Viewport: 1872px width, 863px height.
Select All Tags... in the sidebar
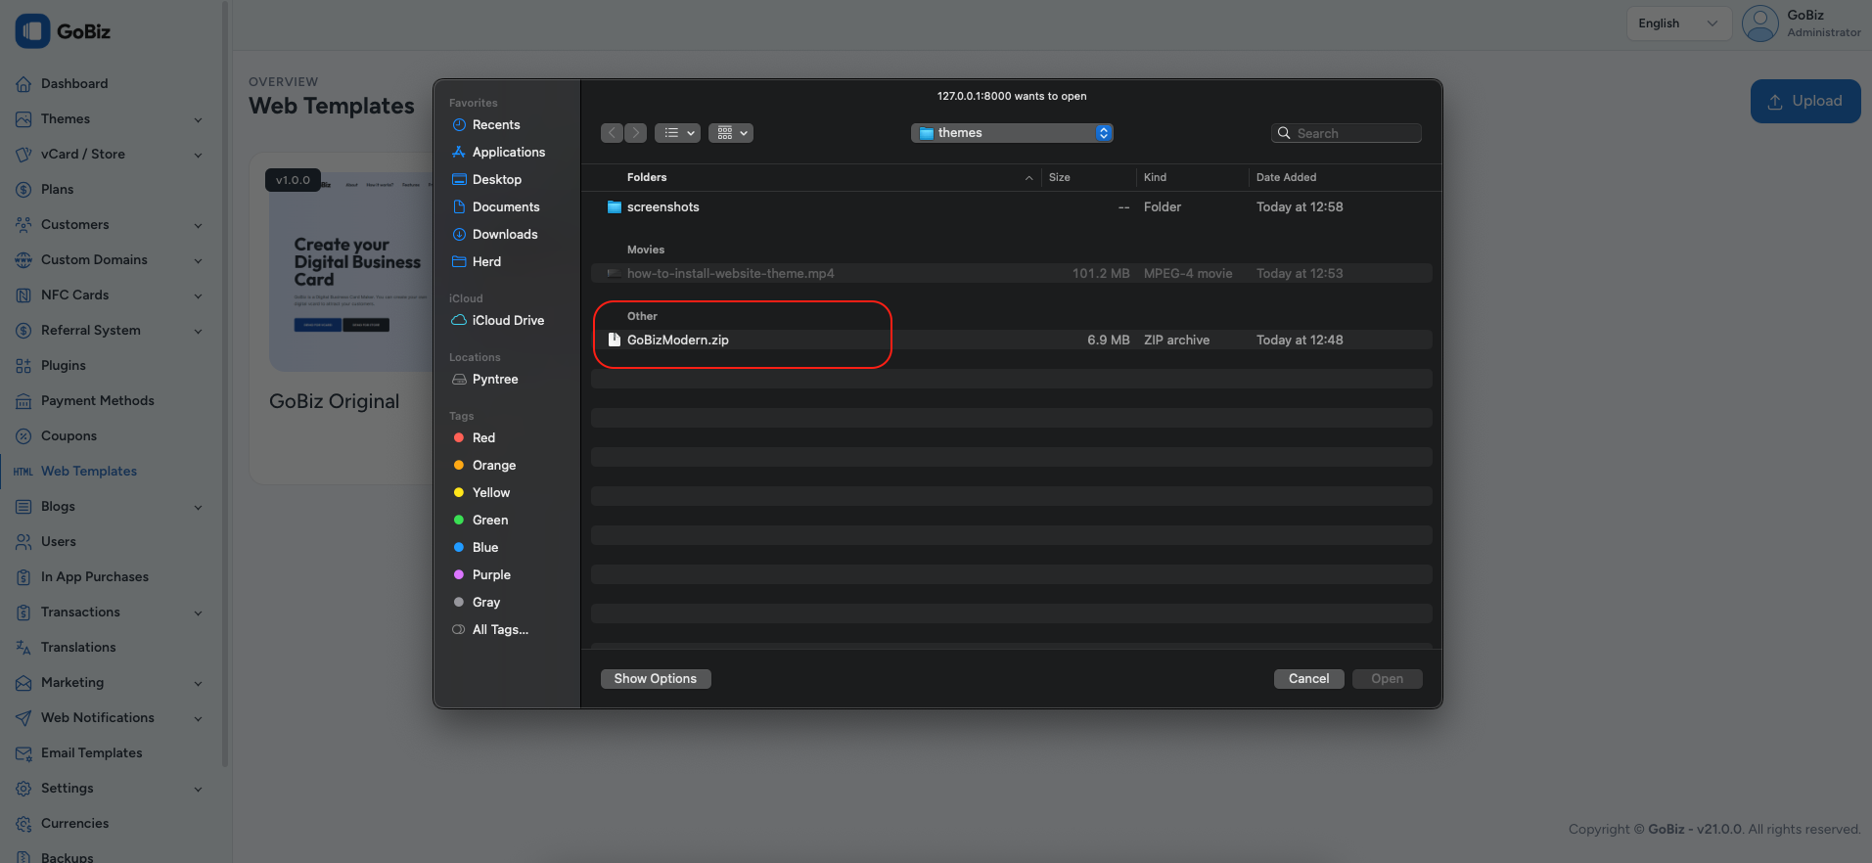click(x=500, y=630)
